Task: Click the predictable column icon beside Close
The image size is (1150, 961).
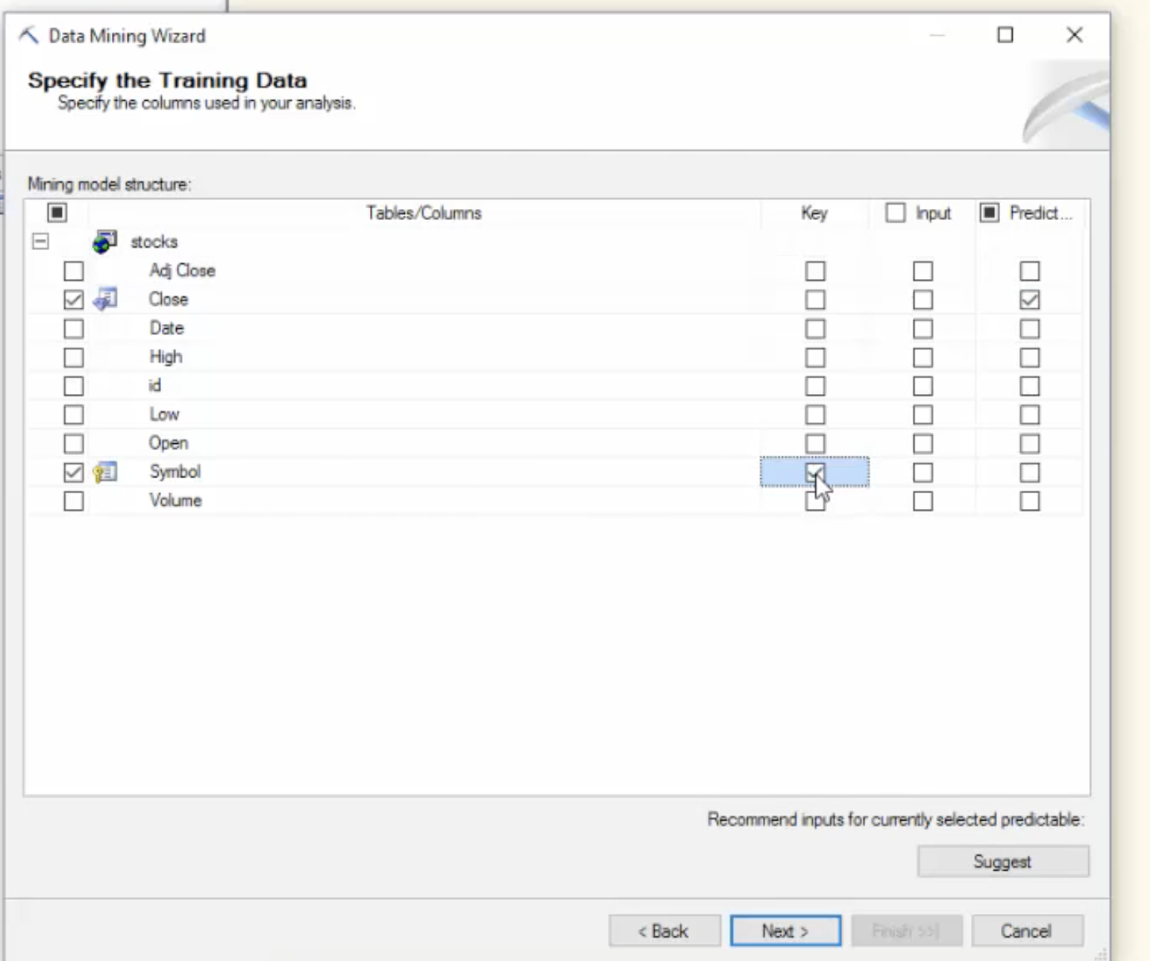Action: coord(105,299)
